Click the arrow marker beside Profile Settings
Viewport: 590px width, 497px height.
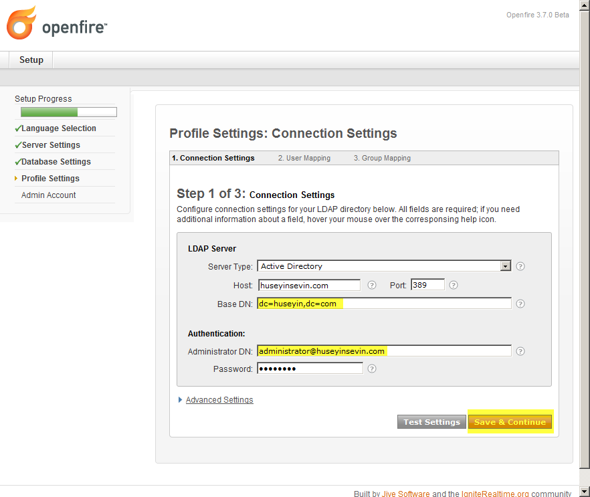click(x=16, y=179)
